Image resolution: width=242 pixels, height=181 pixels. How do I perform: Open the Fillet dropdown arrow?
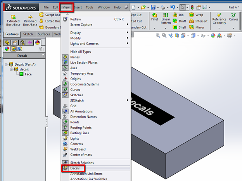pyautogui.click(x=154, y=28)
